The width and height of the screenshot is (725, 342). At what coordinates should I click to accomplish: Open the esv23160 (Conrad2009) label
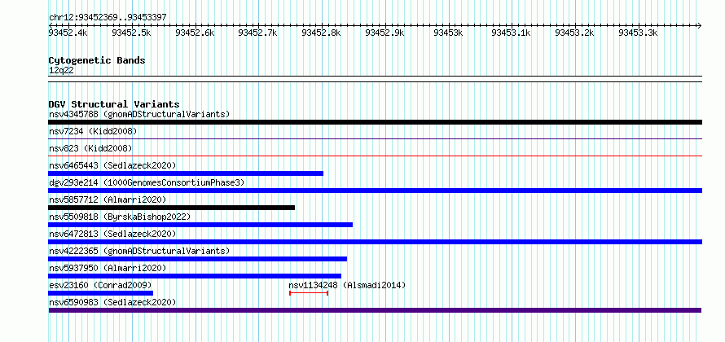coord(100,285)
